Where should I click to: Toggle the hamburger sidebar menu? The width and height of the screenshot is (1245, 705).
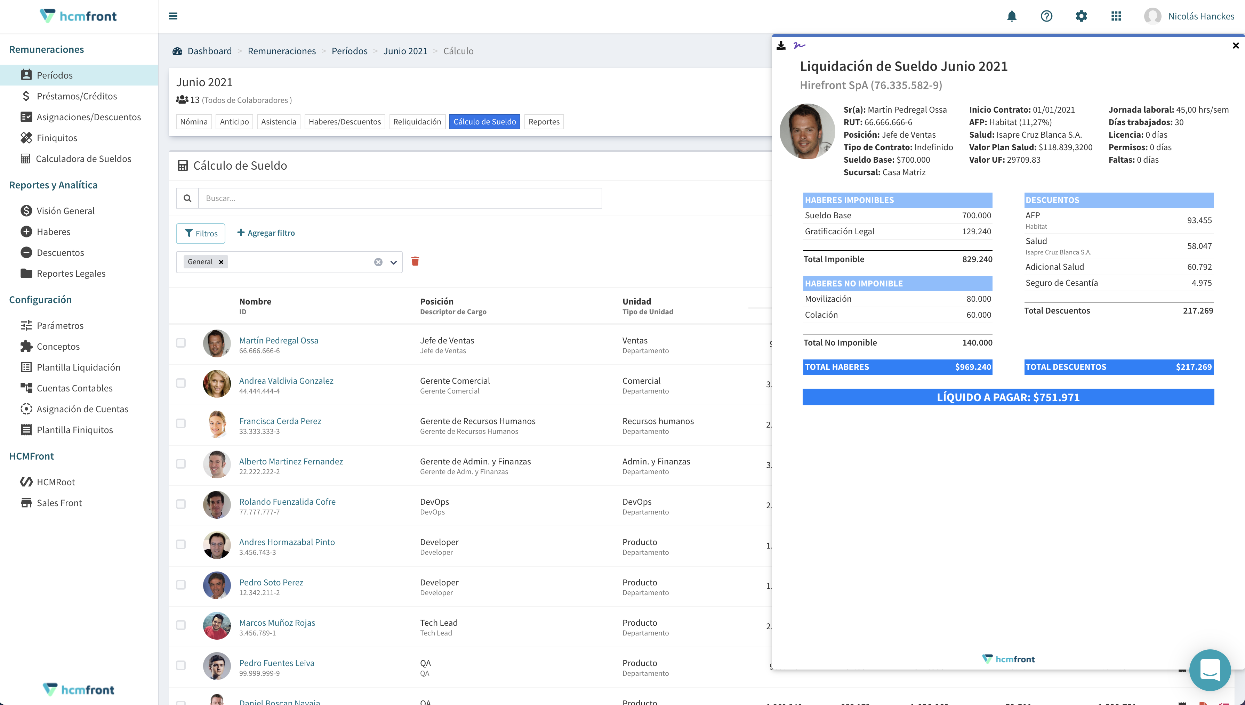(173, 16)
